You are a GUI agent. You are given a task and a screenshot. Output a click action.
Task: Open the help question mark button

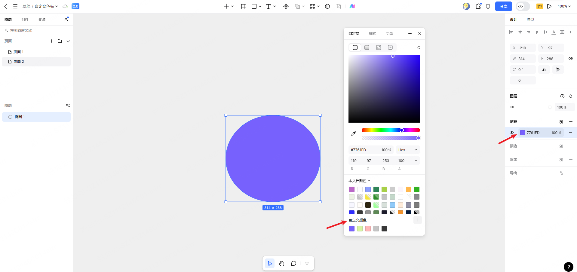[568, 267]
